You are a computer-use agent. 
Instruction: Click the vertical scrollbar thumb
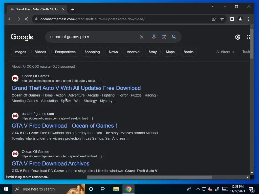(252, 44)
